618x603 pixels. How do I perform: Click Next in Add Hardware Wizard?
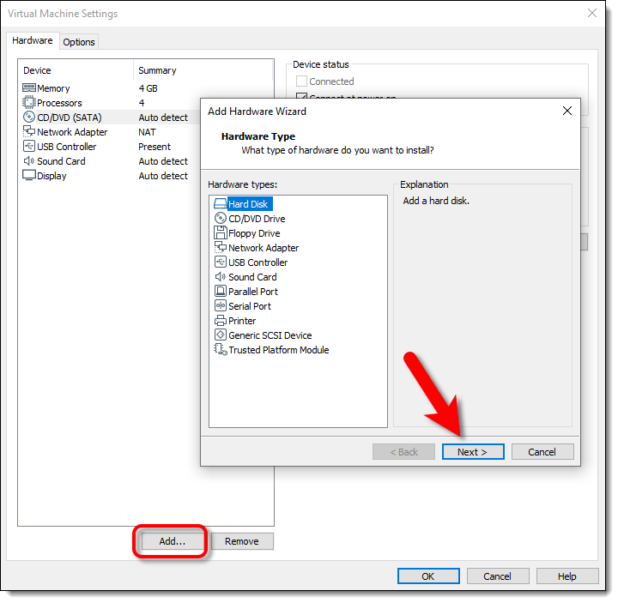click(473, 452)
